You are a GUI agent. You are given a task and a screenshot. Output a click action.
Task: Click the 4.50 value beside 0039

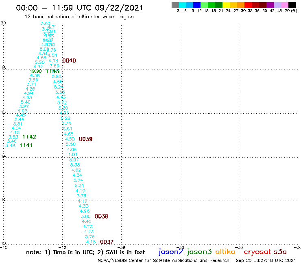[70, 139]
